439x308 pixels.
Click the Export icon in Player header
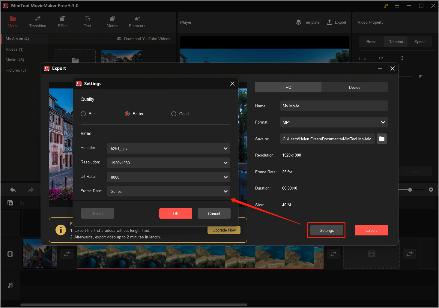point(330,22)
